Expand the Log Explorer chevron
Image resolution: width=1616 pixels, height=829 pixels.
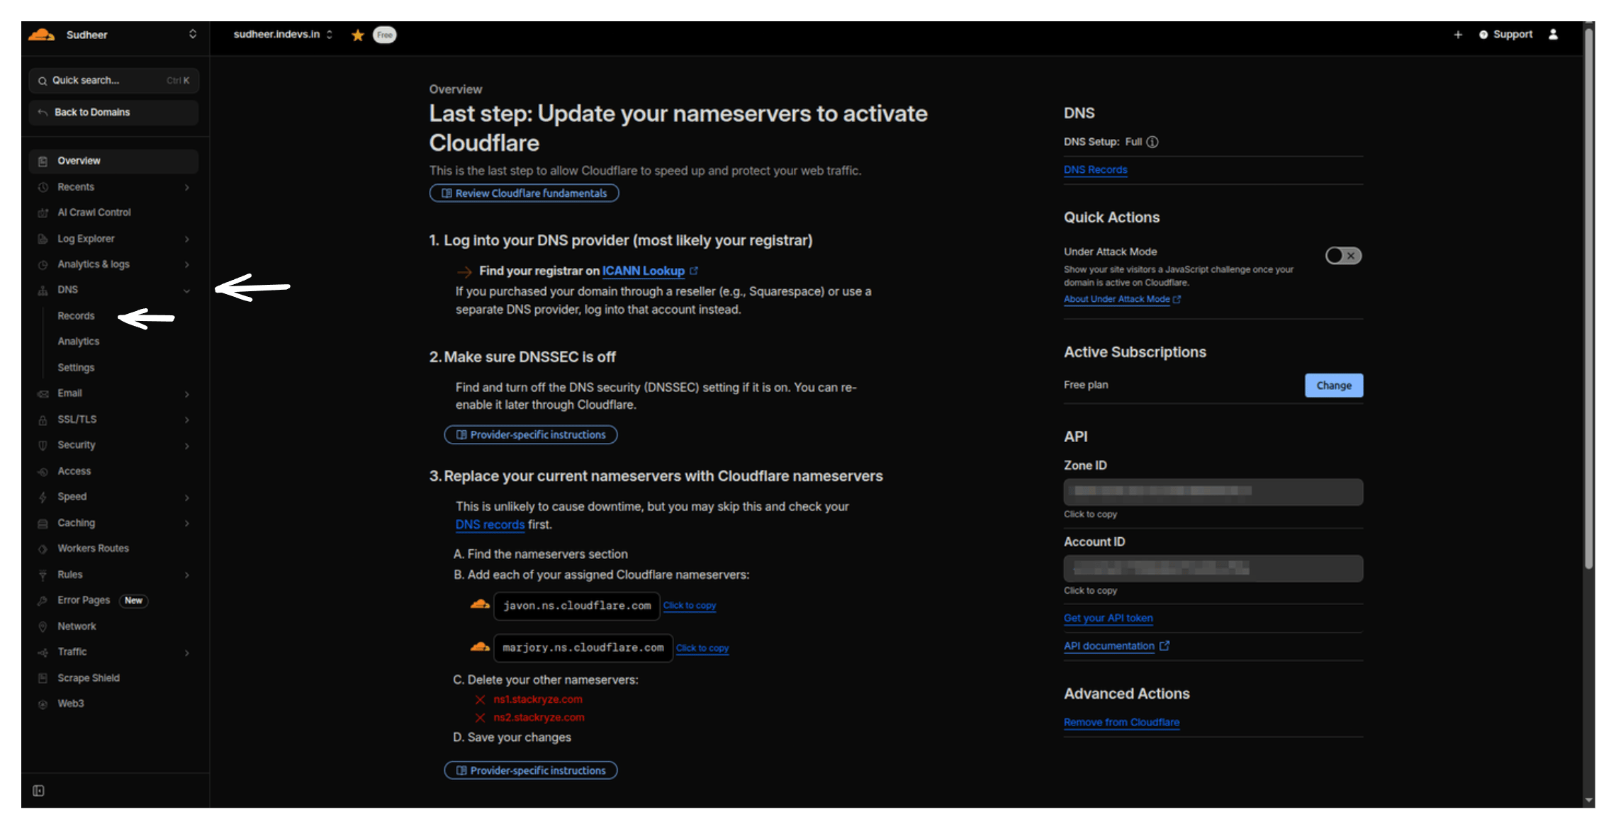(x=187, y=239)
